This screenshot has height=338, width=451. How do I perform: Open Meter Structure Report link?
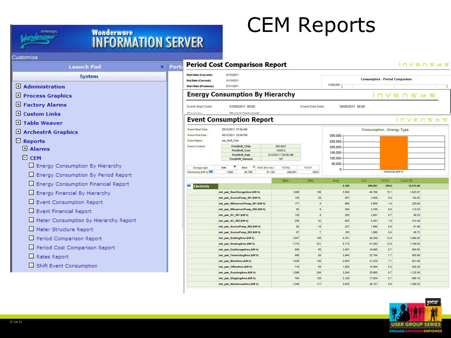(x=65, y=230)
